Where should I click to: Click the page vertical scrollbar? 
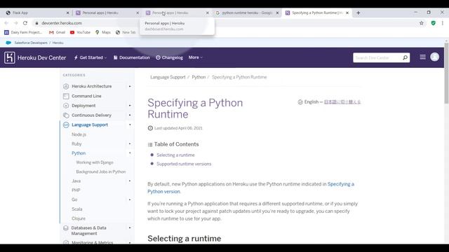(446, 73)
